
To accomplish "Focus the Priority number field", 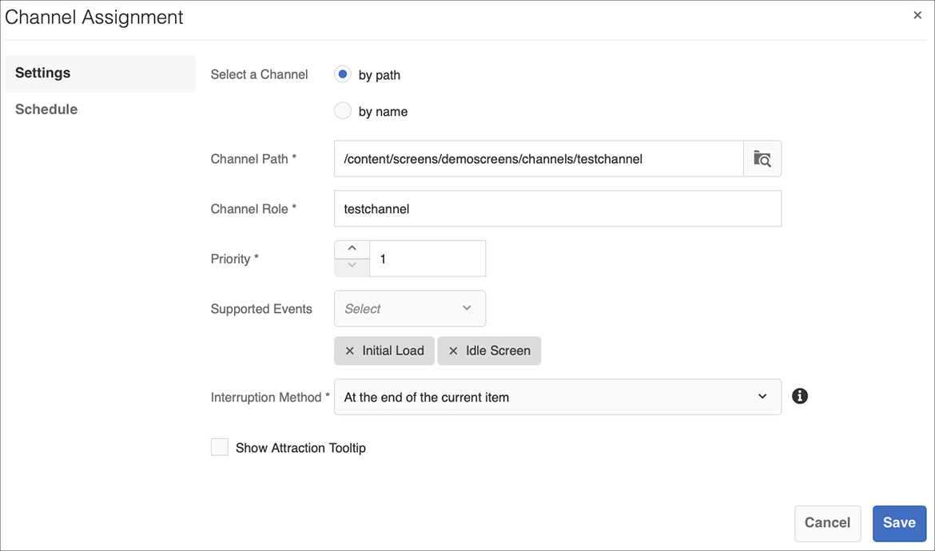I will tap(428, 259).
